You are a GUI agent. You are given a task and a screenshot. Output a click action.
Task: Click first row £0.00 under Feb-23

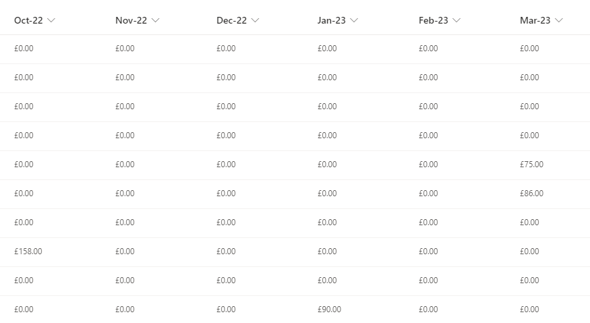coord(428,49)
